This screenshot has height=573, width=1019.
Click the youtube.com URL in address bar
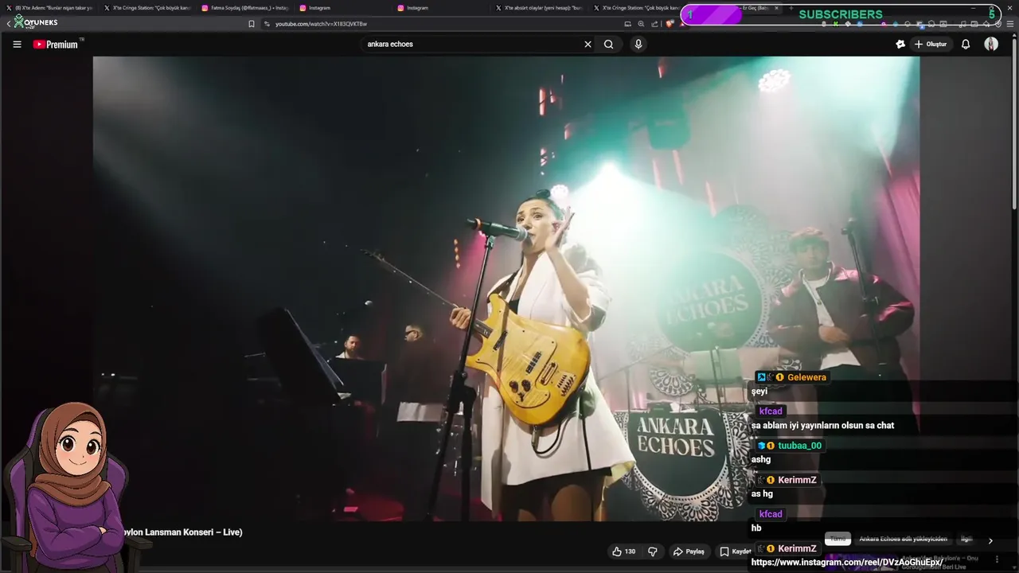[321, 24]
